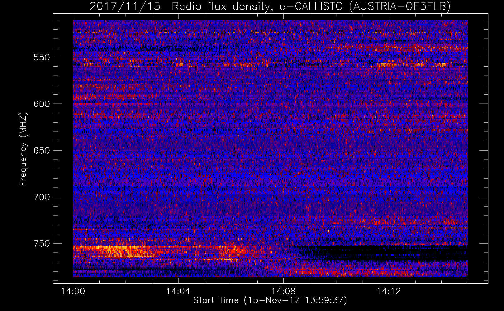This screenshot has width=504, height=311.
Task: Click the 650 frequency tick label
Action: (x=42, y=151)
